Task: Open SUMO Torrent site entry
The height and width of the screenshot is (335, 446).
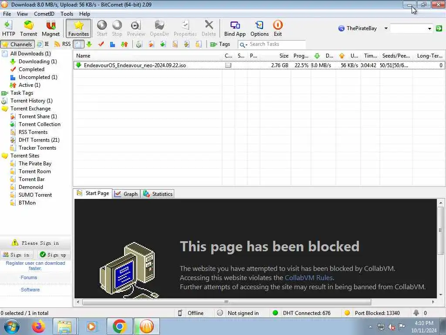Action: 35,195
